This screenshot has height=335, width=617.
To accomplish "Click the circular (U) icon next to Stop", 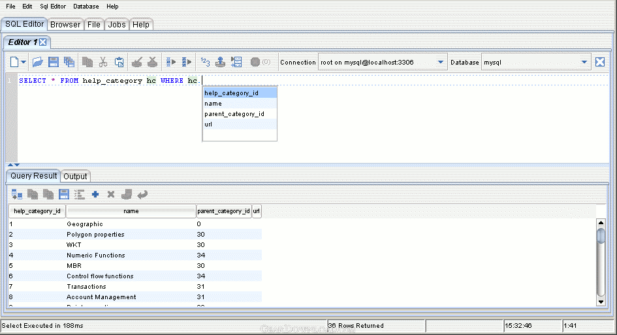I will (x=266, y=62).
